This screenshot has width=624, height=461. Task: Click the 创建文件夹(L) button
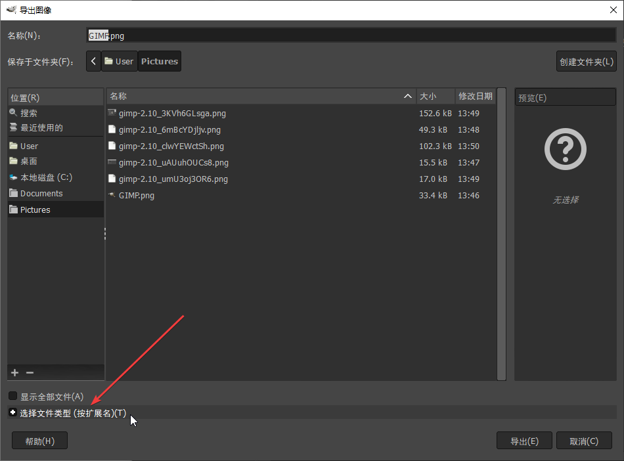(586, 61)
